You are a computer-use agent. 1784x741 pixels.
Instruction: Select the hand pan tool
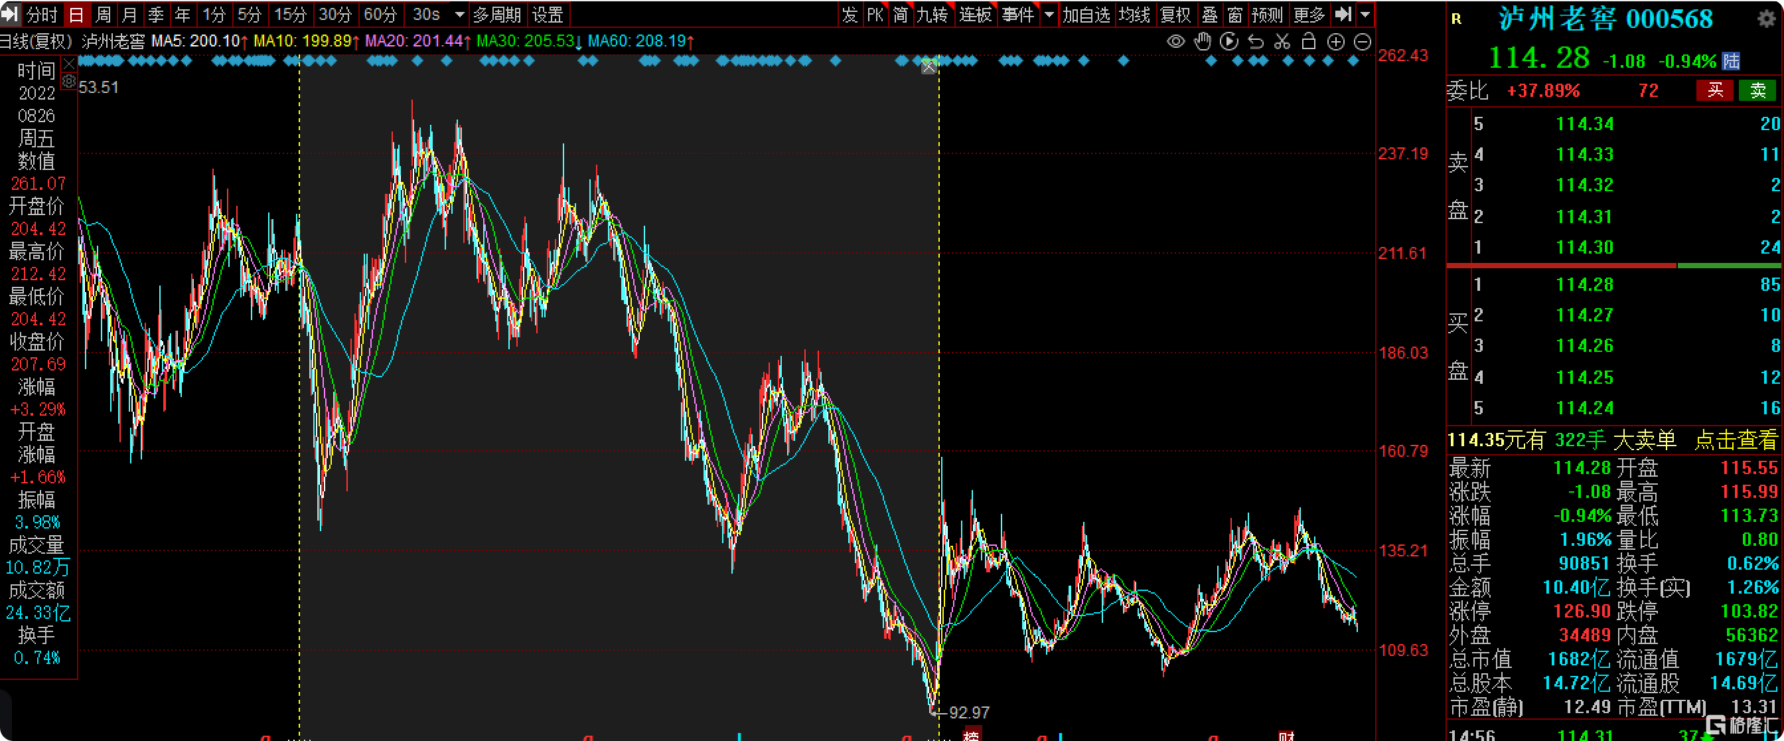coord(1203,42)
